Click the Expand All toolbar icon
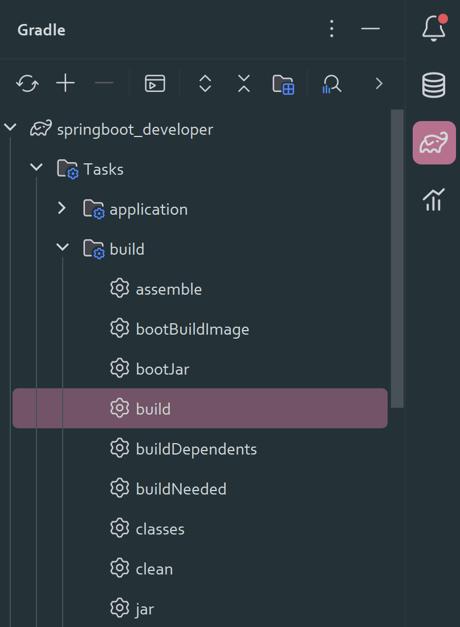The height and width of the screenshot is (627, 460). (x=205, y=84)
